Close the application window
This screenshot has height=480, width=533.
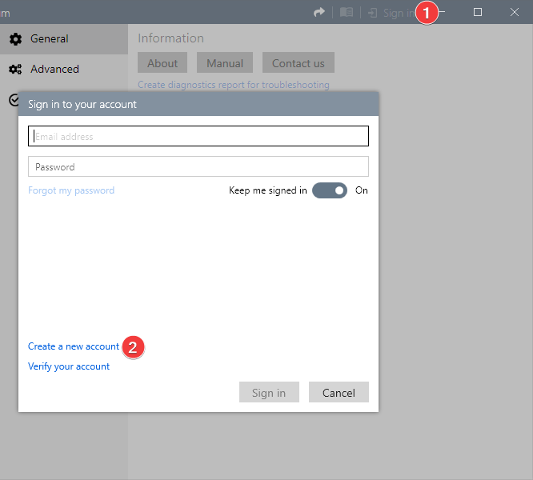[515, 12]
